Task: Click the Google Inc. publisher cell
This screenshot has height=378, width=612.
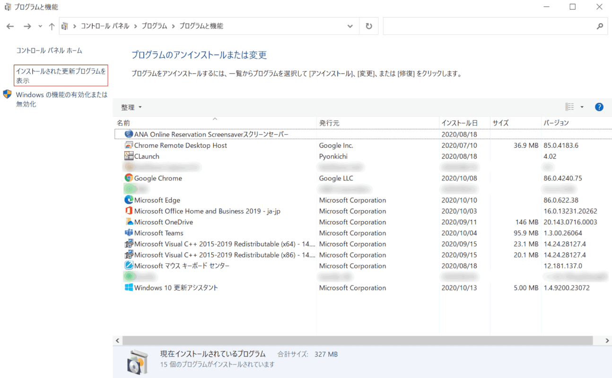Action: click(336, 146)
